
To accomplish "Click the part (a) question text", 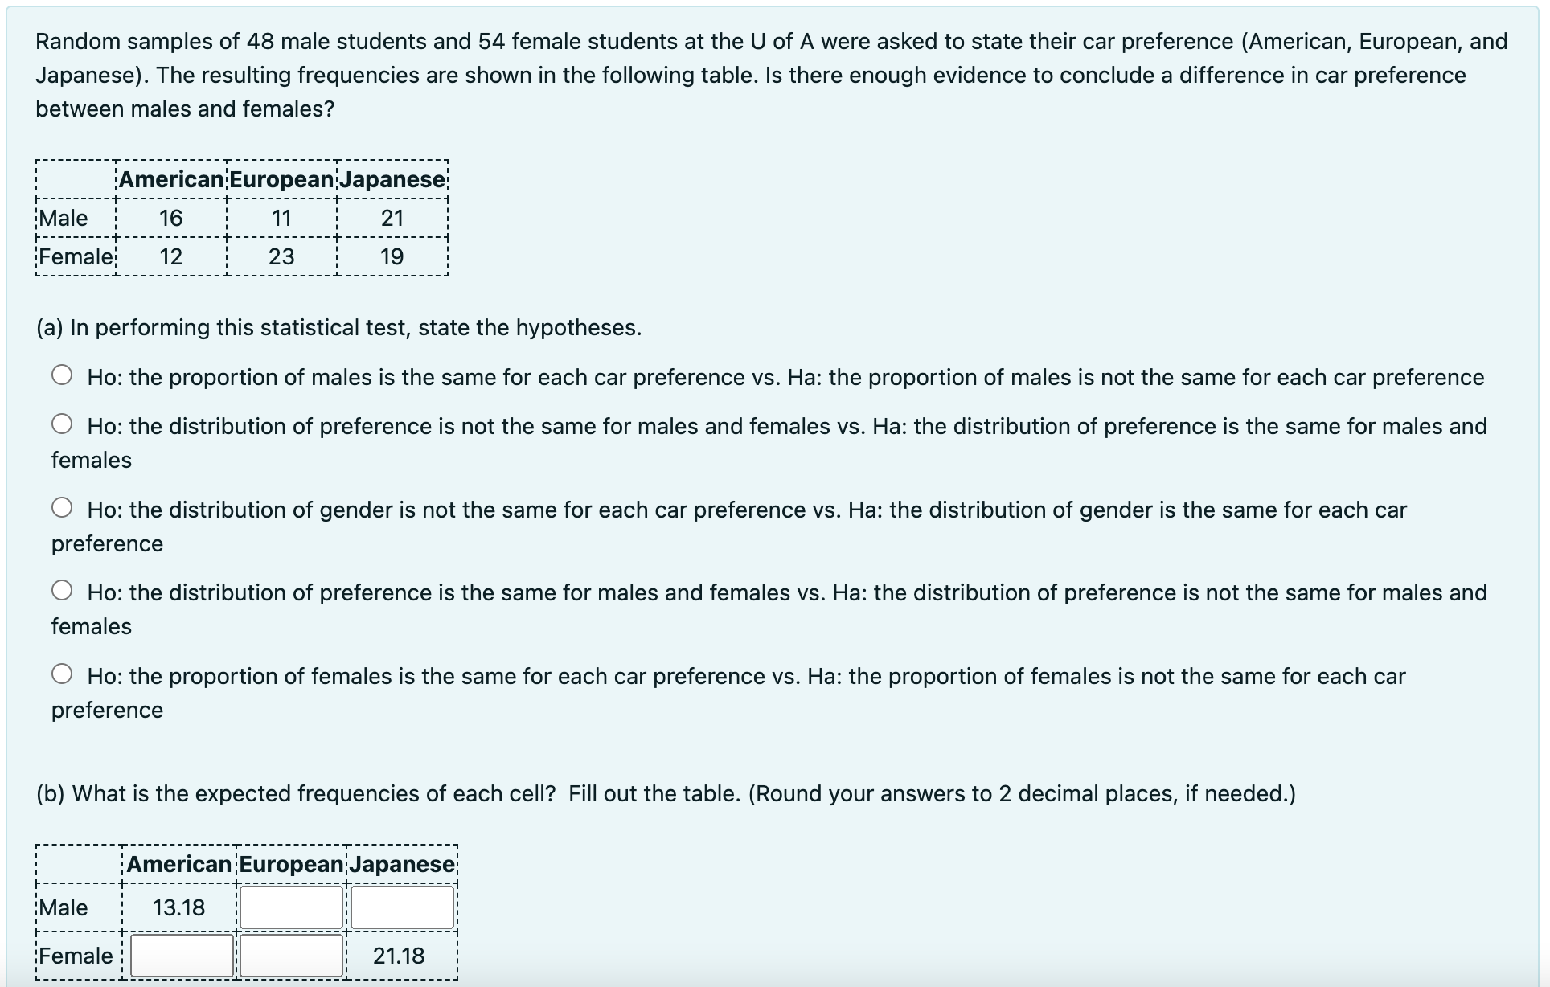I will click(x=338, y=326).
